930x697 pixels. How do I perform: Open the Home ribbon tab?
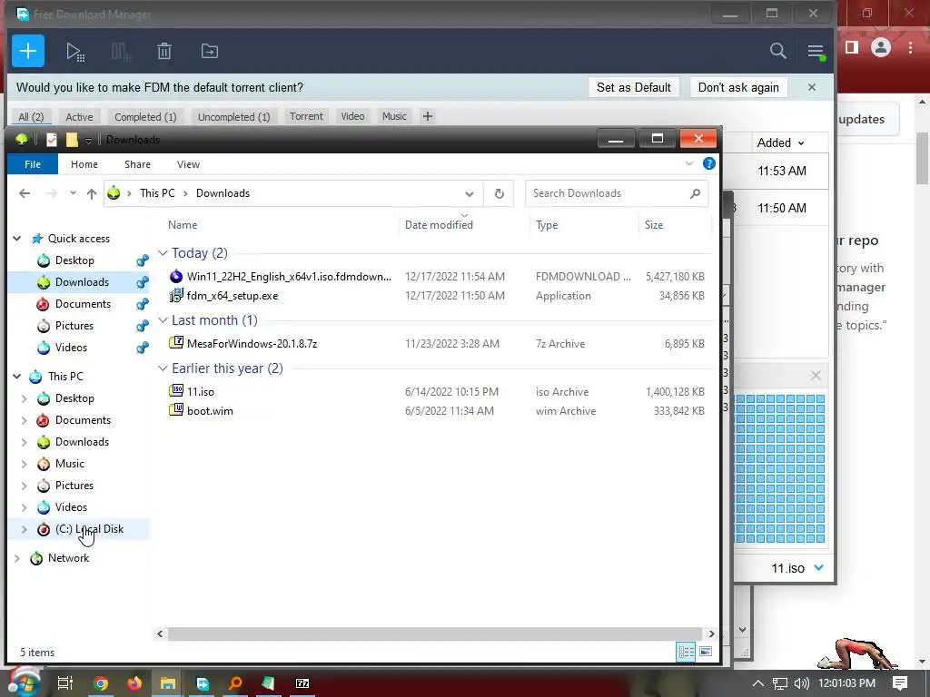(x=84, y=164)
